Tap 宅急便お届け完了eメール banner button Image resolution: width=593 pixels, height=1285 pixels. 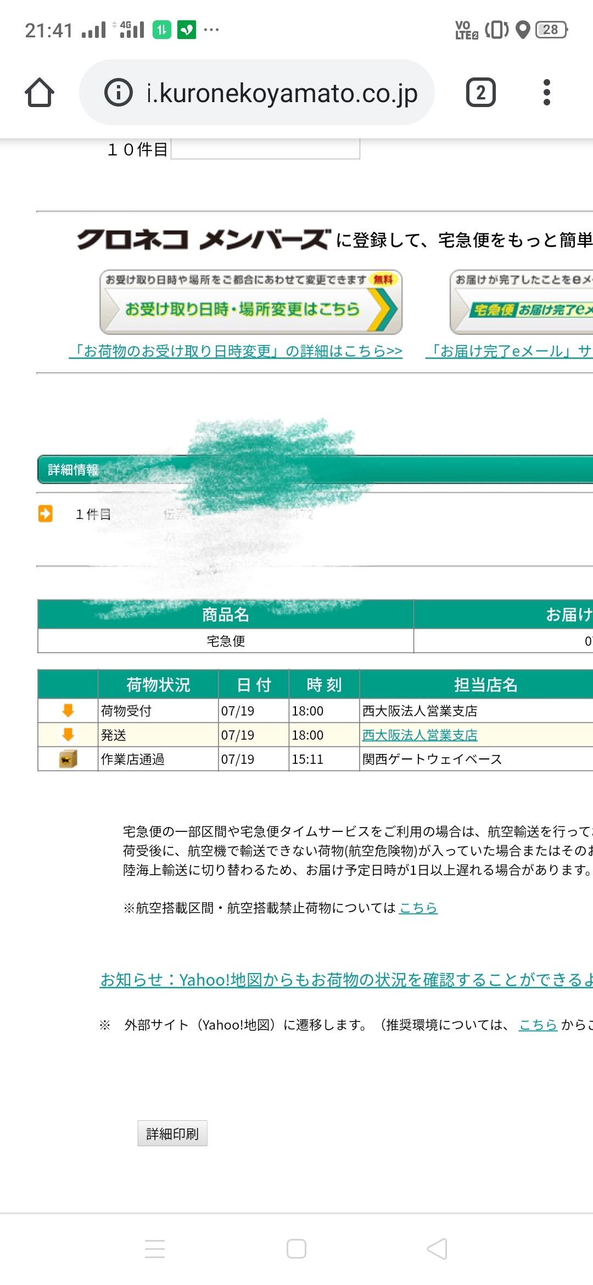pos(522,302)
